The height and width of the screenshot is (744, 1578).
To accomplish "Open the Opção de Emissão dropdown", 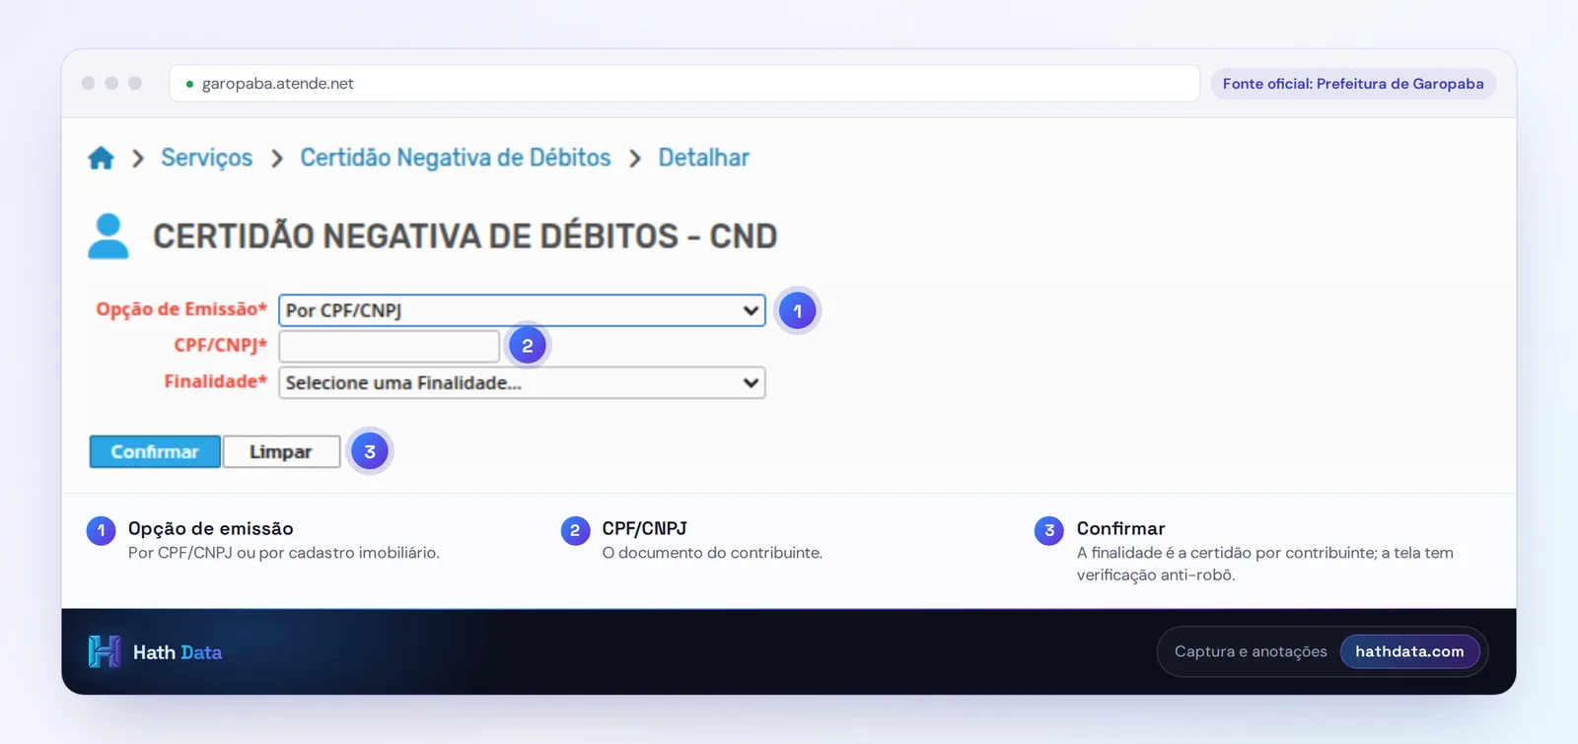I will pos(522,310).
